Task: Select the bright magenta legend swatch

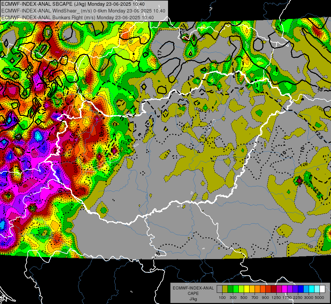Action: click(285, 289)
